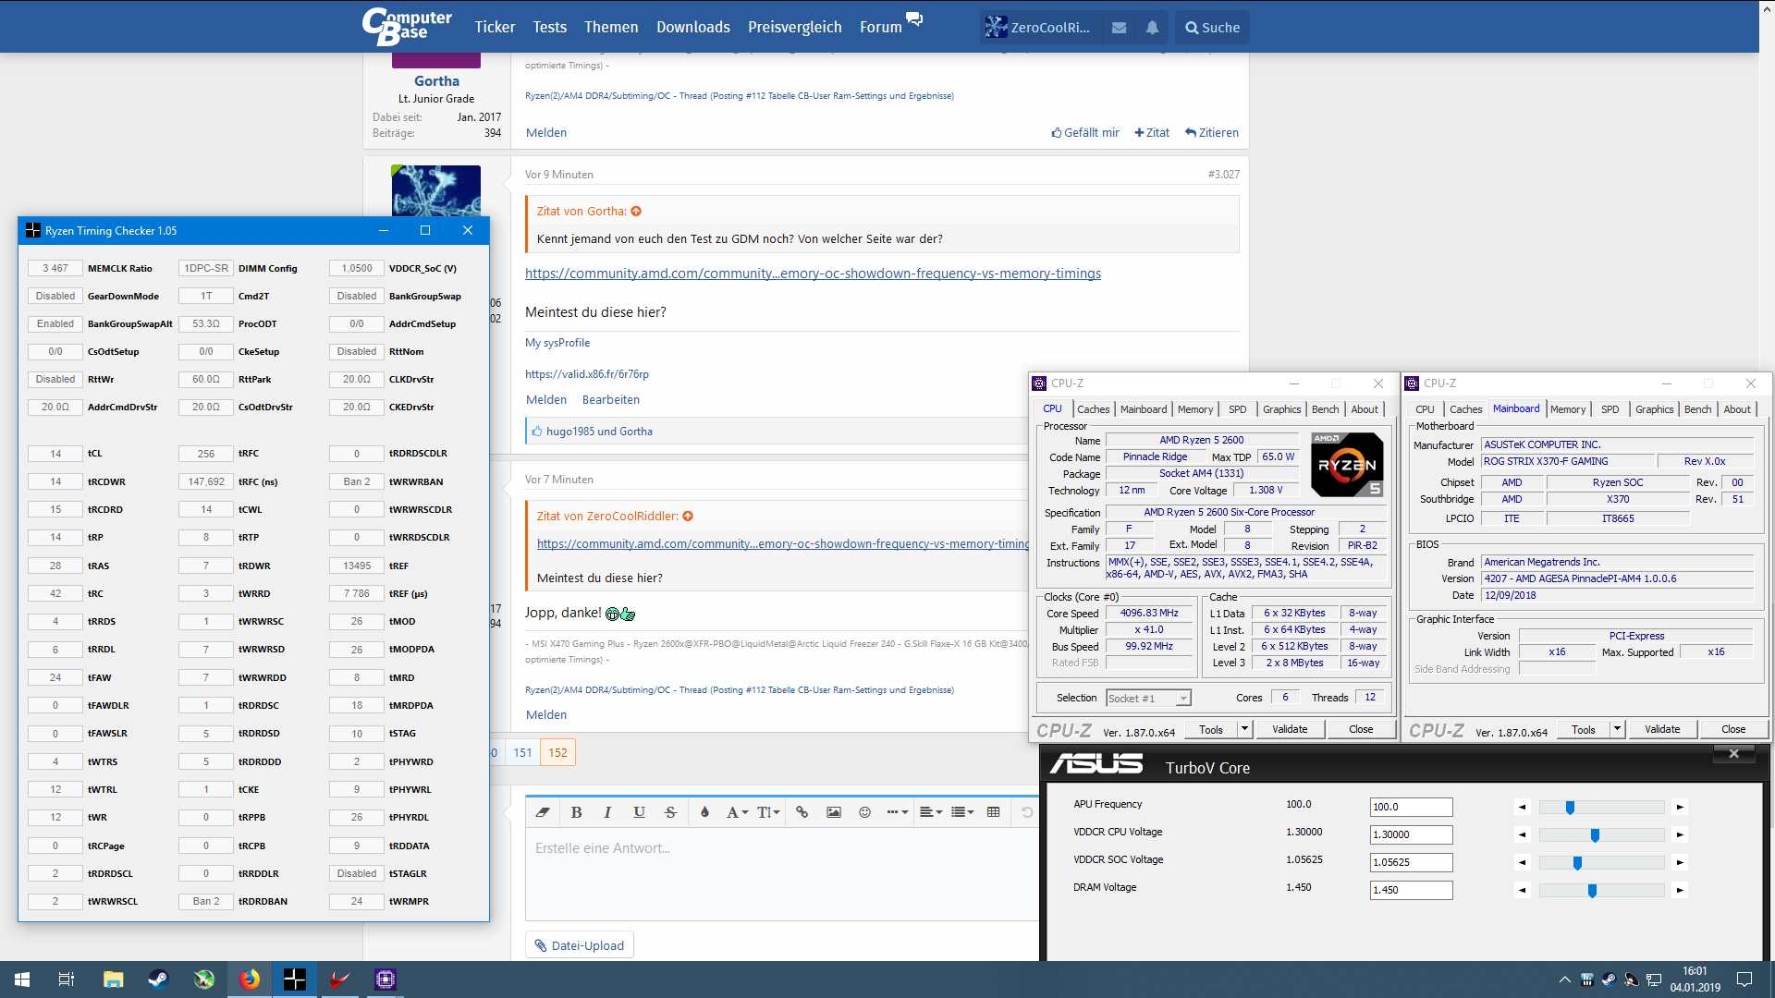This screenshot has width=1775, height=998.
Task: Toggle bold formatting in the editor
Action: 576,812
